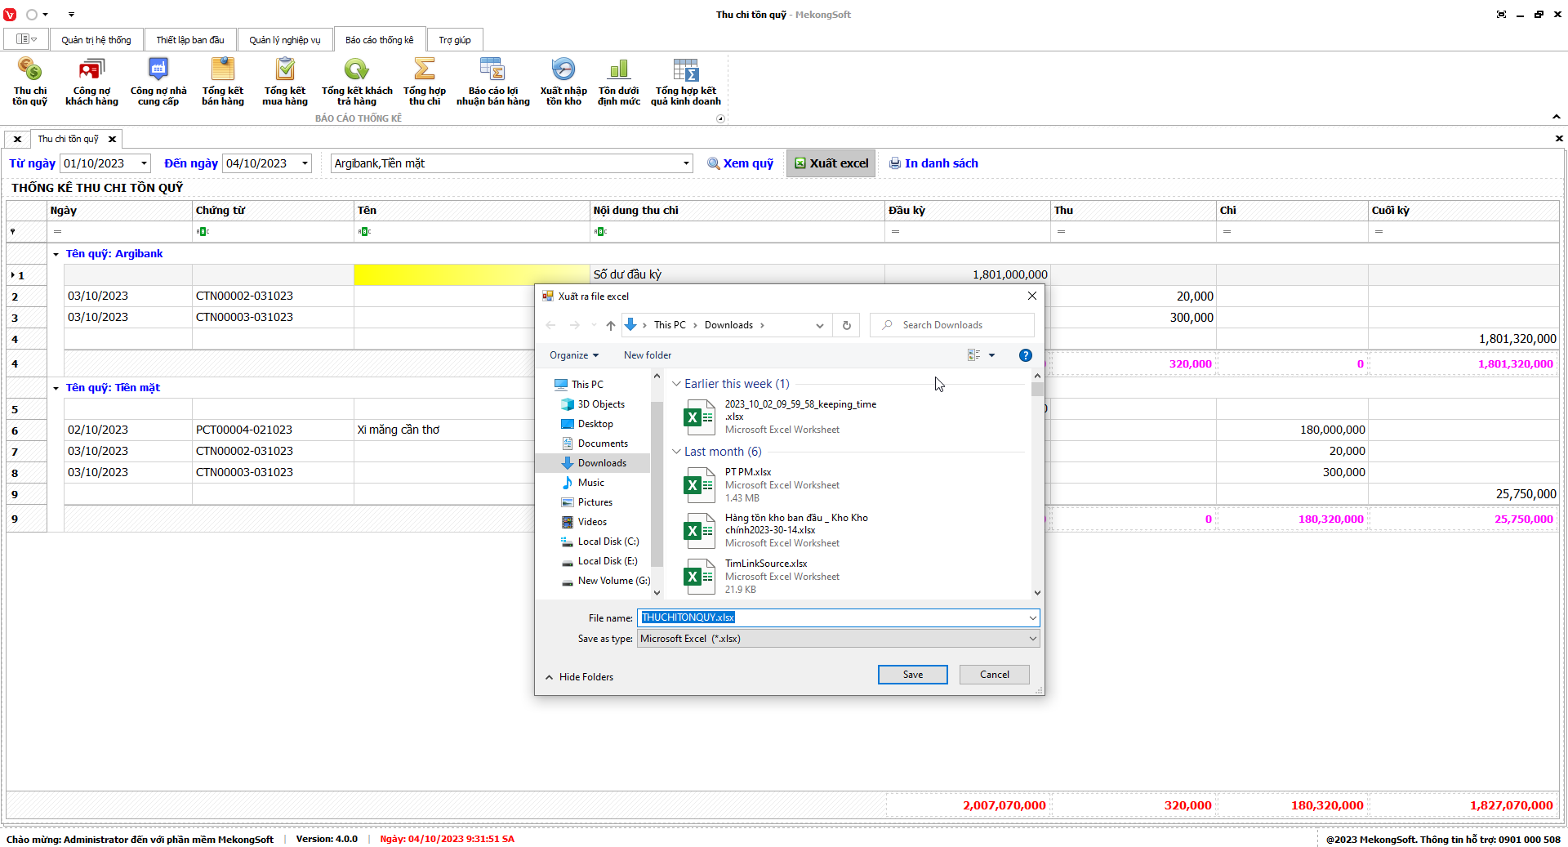Collapse the Tên quỹ: Argibank group
This screenshot has width=1568, height=847.
point(56,254)
